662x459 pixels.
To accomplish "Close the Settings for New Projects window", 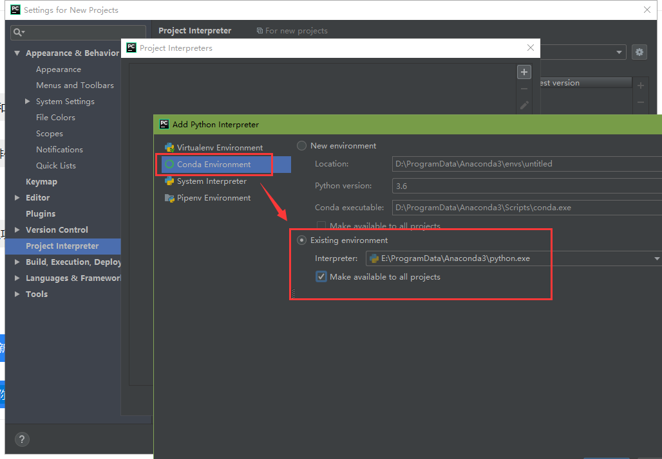I will [x=647, y=10].
